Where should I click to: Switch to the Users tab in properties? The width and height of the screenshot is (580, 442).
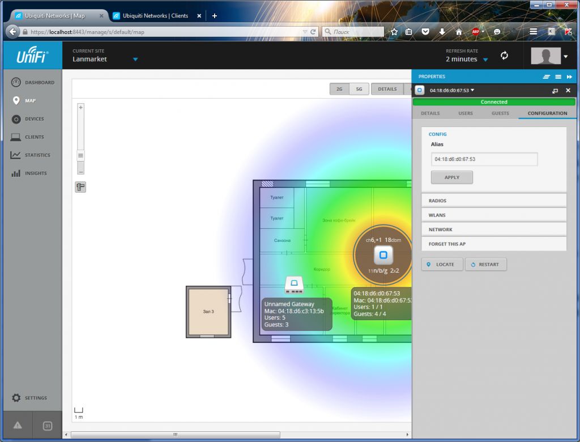465,113
